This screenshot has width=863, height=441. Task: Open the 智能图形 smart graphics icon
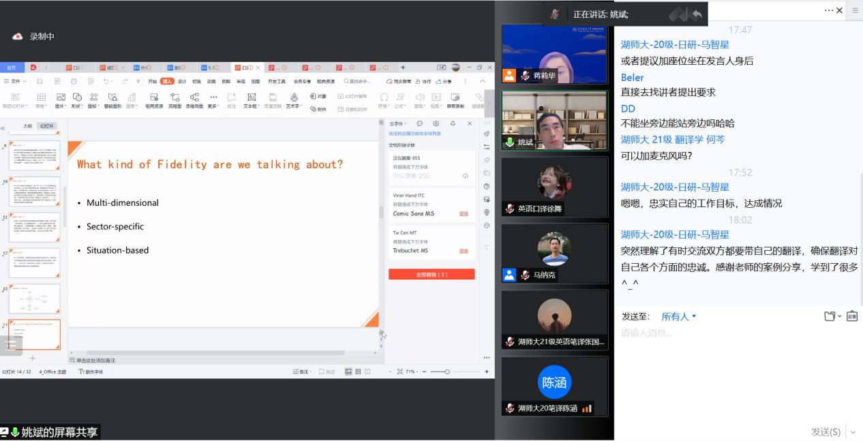112,98
